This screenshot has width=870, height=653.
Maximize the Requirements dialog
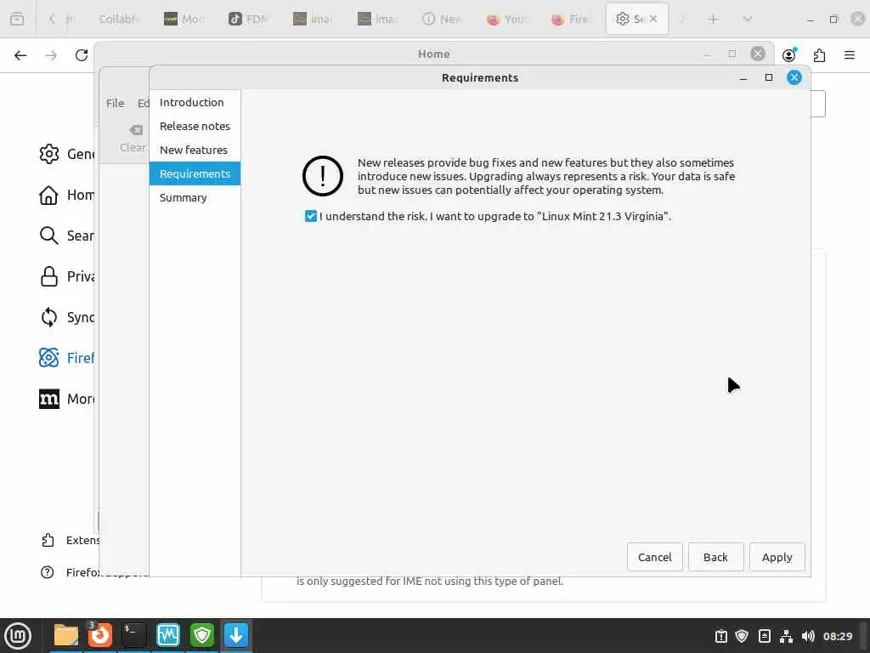(768, 77)
